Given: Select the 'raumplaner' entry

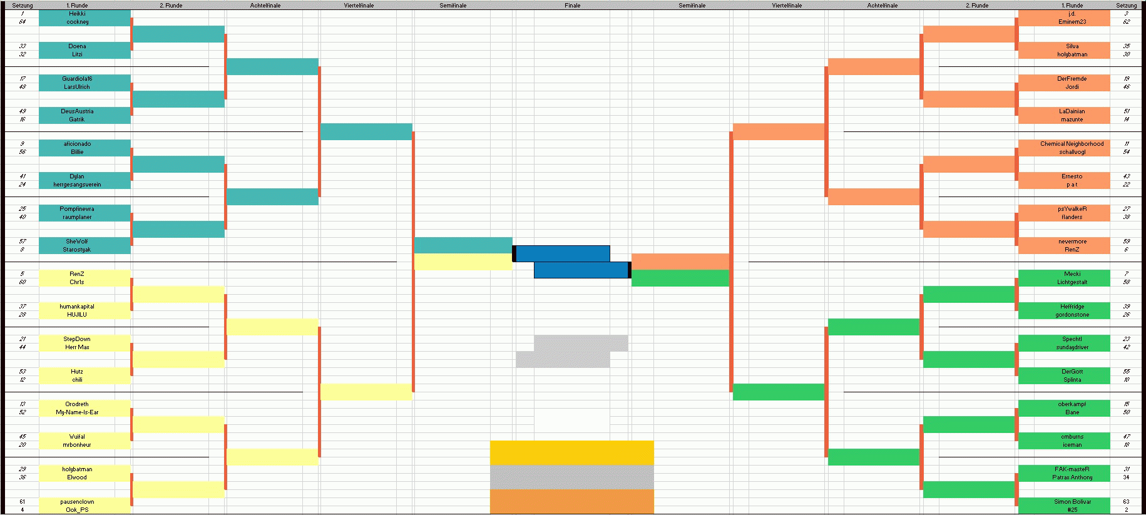Looking at the screenshot, I should [84, 217].
